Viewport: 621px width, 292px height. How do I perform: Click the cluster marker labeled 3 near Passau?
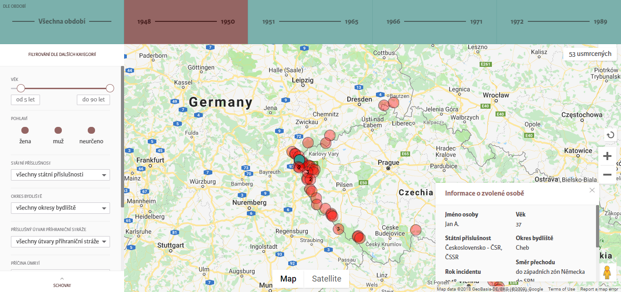(337, 229)
